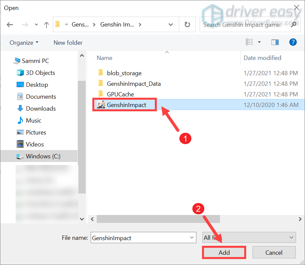
Task: Open Videos in the sidebar
Action: point(35,144)
